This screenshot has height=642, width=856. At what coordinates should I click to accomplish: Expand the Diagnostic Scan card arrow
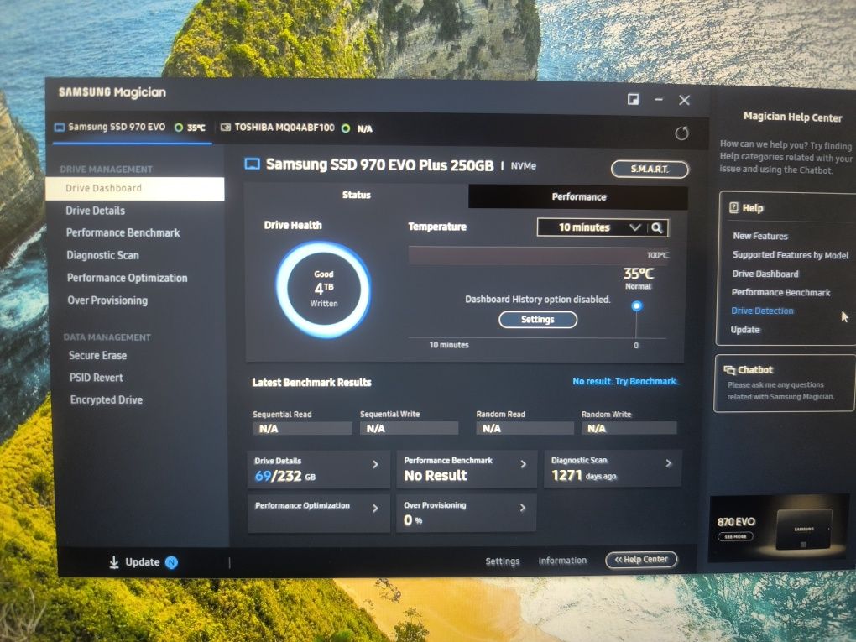668,463
